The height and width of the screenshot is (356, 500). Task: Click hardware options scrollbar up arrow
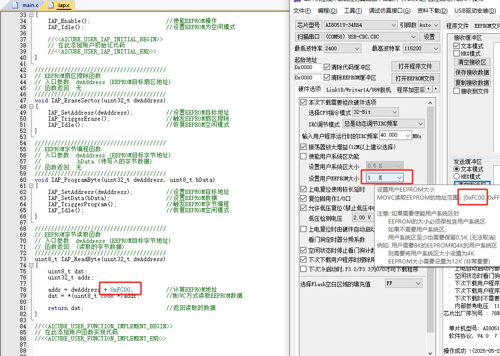tap(430, 103)
